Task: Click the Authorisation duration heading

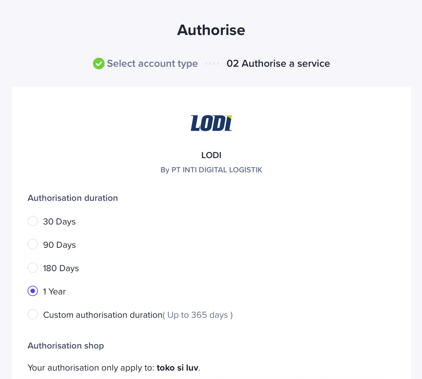Action: (x=73, y=198)
